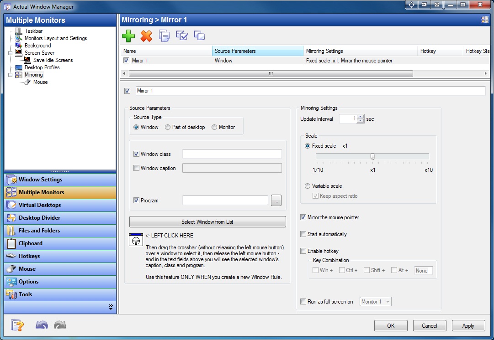Screen dimensions: 494x340
Task: Click the crosshair window finder icon
Action: (136, 240)
